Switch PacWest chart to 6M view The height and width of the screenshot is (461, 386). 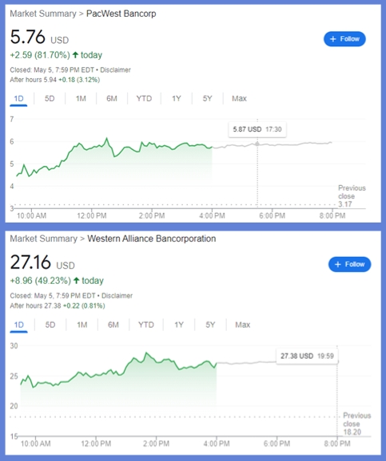coord(112,98)
